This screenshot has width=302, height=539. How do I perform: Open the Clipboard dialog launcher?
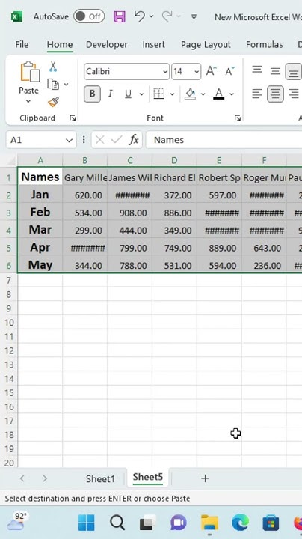pyautogui.click(x=73, y=118)
